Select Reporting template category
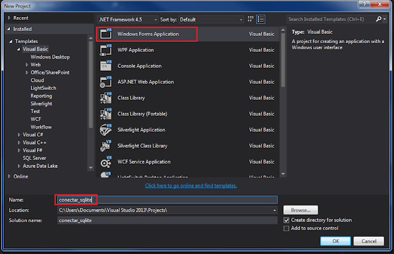The width and height of the screenshot is (394, 254). point(41,96)
